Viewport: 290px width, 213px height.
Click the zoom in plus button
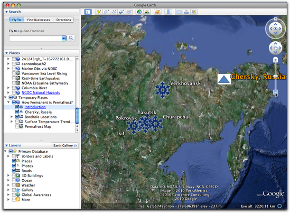(275, 60)
